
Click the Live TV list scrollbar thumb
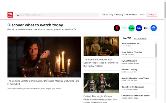156,50
